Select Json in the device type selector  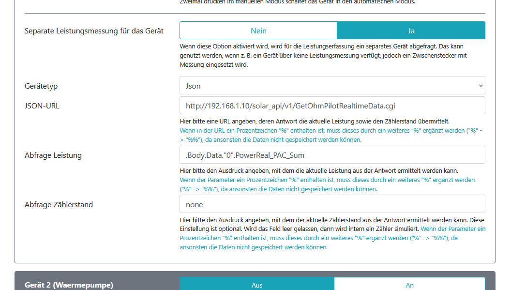tap(332, 85)
